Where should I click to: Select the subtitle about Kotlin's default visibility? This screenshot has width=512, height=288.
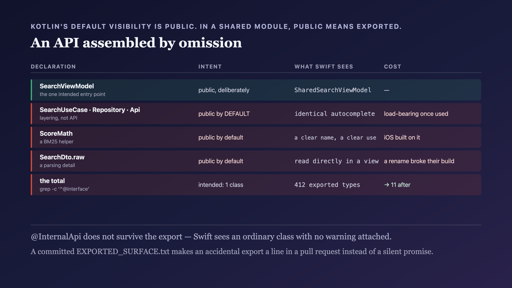(x=216, y=26)
